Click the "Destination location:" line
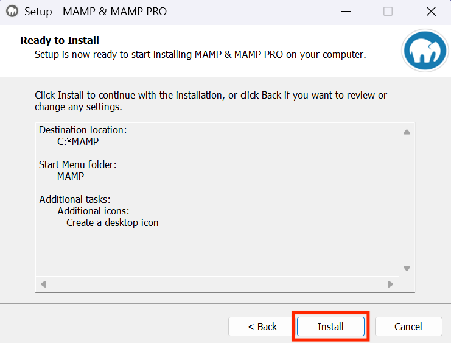This screenshot has height=343, width=451. tap(83, 130)
